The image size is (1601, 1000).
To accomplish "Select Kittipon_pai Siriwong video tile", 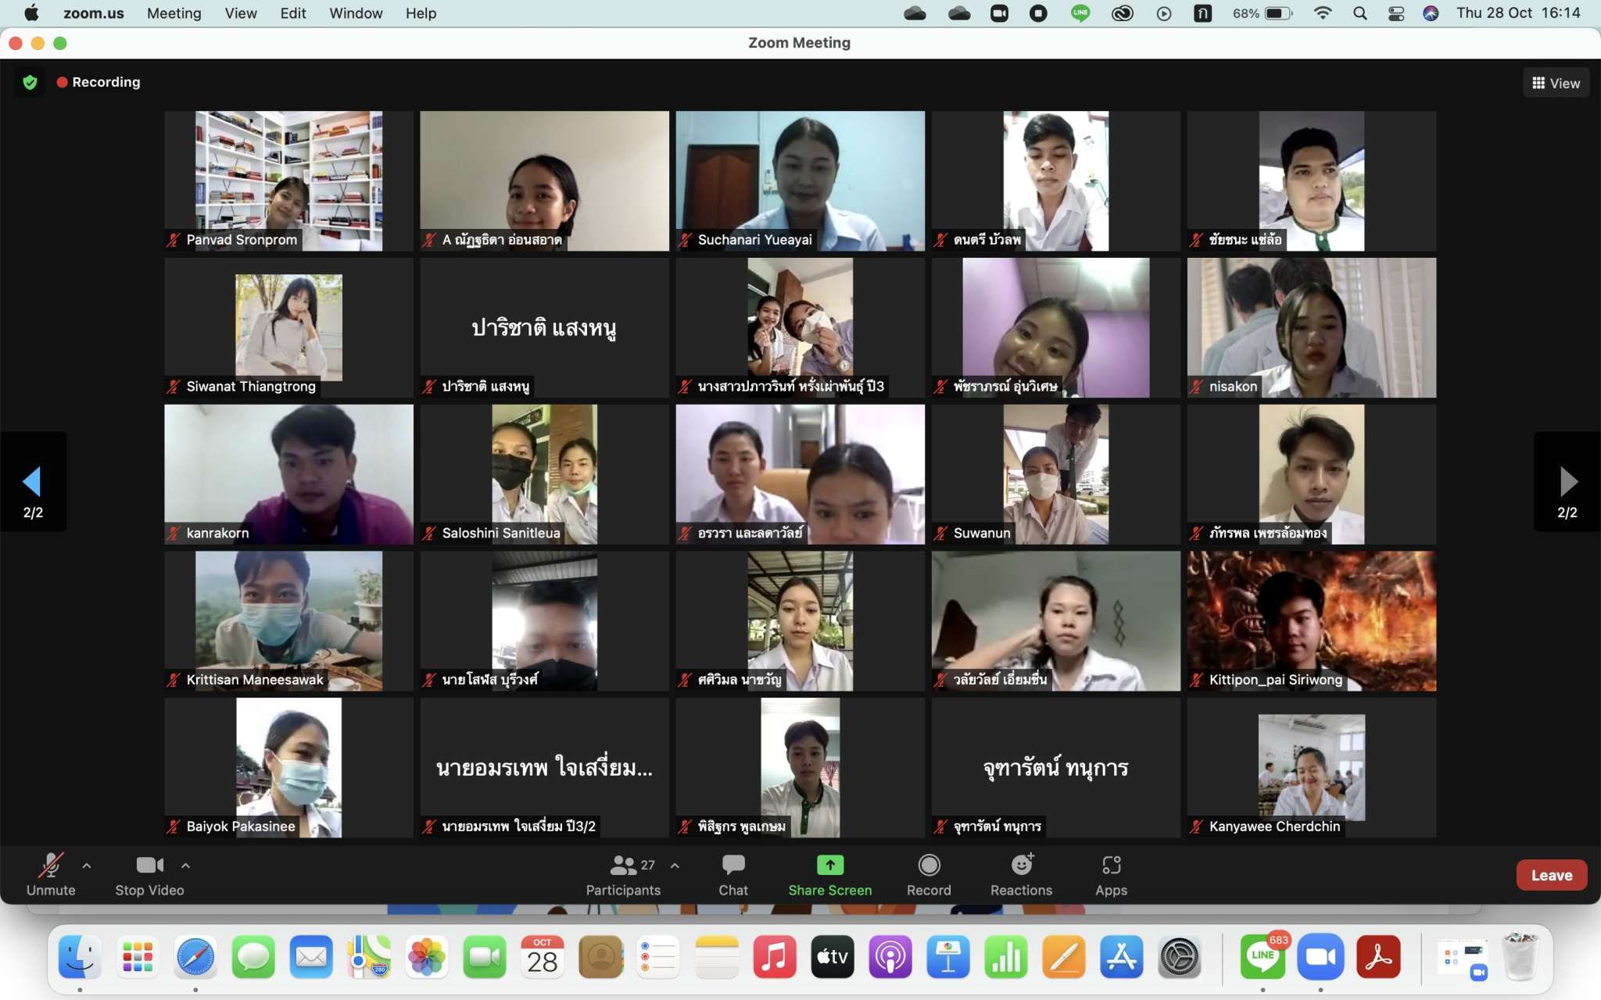I will 1311,621.
